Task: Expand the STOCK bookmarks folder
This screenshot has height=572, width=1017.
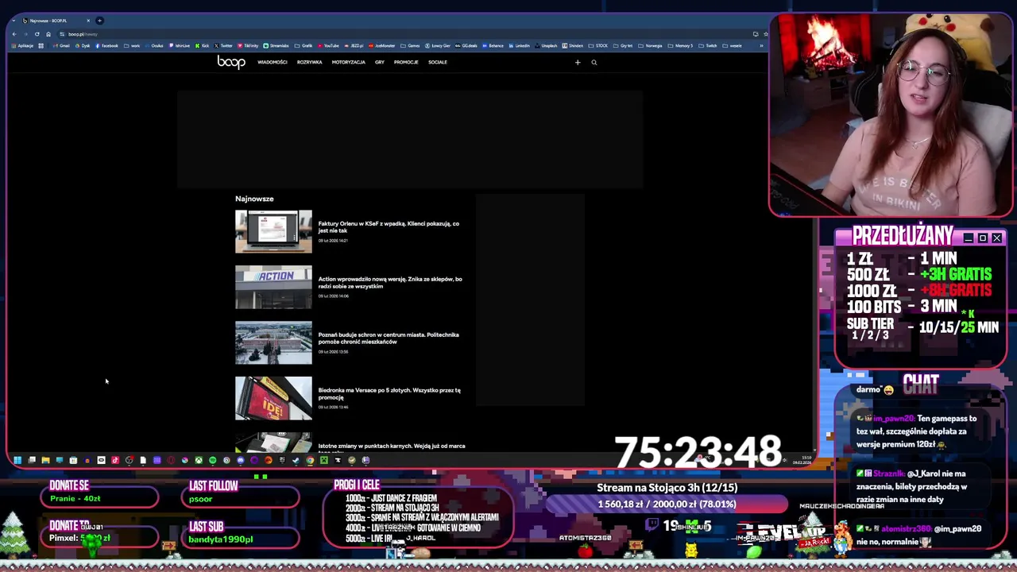Action: coord(598,45)
